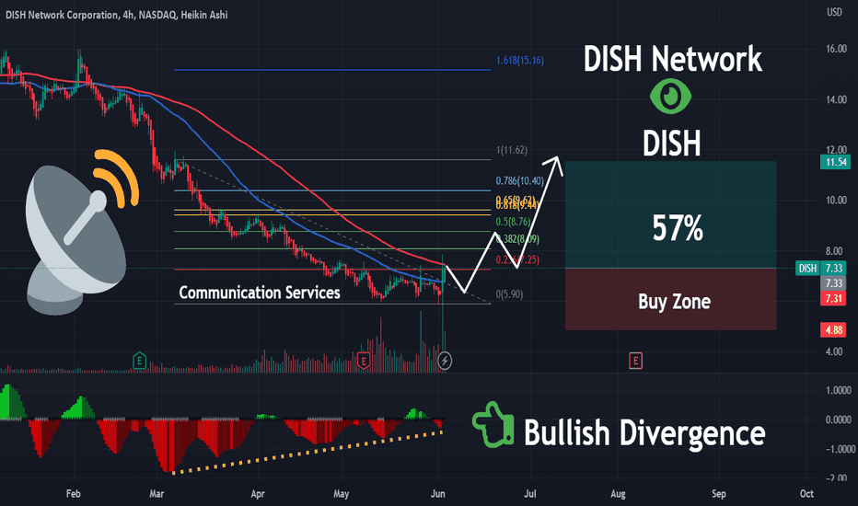Click the 8.00 price axis label
The height and width of the screenshot is (506, 858).
(x=834, y=251)
